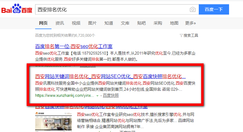Go to the 贴吧 tab
This screenshot has width=243, height=132.
[141, 23]
